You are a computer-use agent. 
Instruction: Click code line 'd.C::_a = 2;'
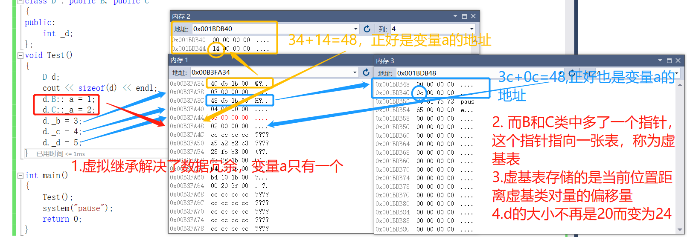click(68, 110)
